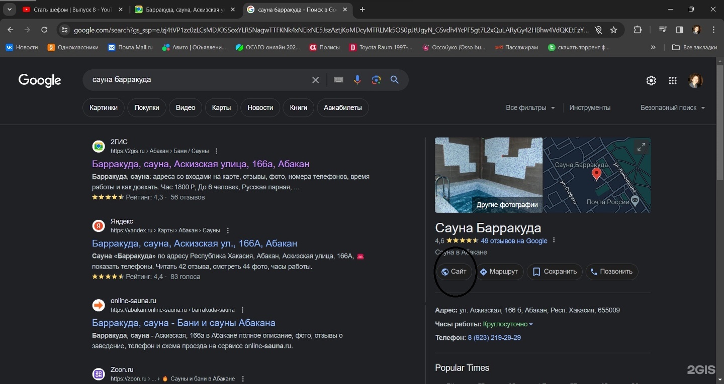Image resolution: width=724 pixels, height=384 pixels.
Task: Open the Chrome side panel icon
Action: tap(680, 30)
